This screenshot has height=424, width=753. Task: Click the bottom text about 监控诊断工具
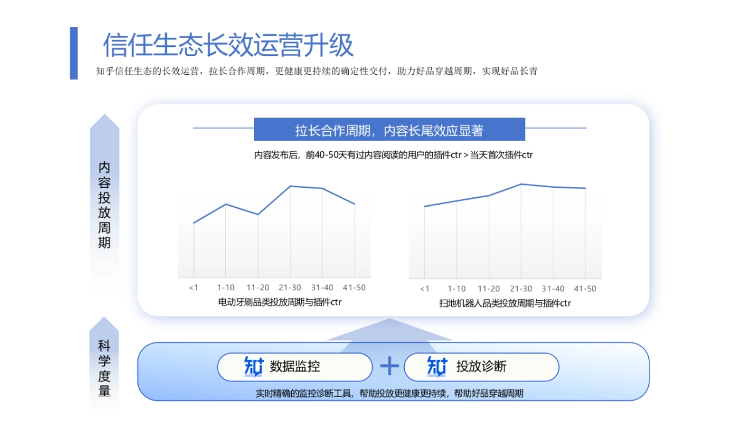coord(390,394)
